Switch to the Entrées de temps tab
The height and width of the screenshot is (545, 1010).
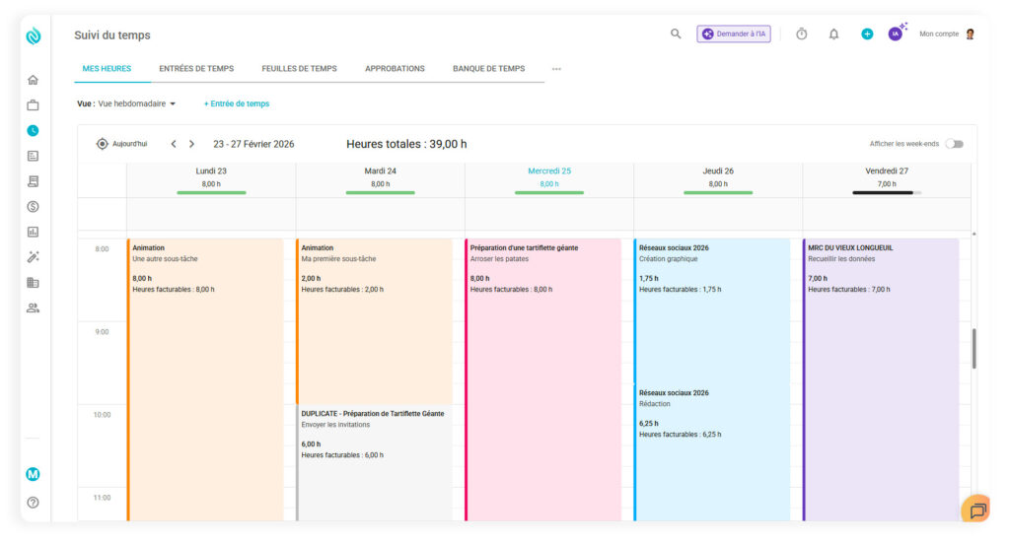pyautogui.click(x=196, y=69)
